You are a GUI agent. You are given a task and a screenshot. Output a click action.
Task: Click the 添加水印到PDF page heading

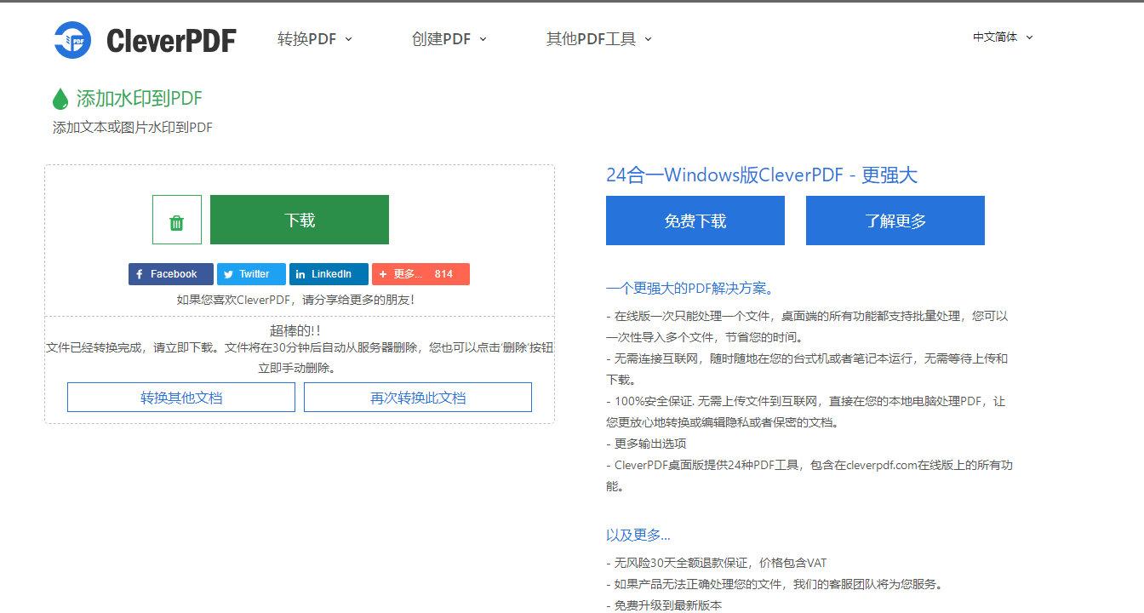coord(140,99)
